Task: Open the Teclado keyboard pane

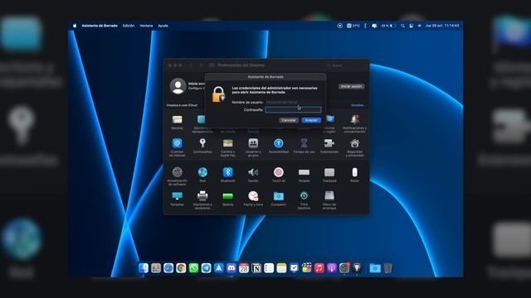Action: tap(304, 175)
